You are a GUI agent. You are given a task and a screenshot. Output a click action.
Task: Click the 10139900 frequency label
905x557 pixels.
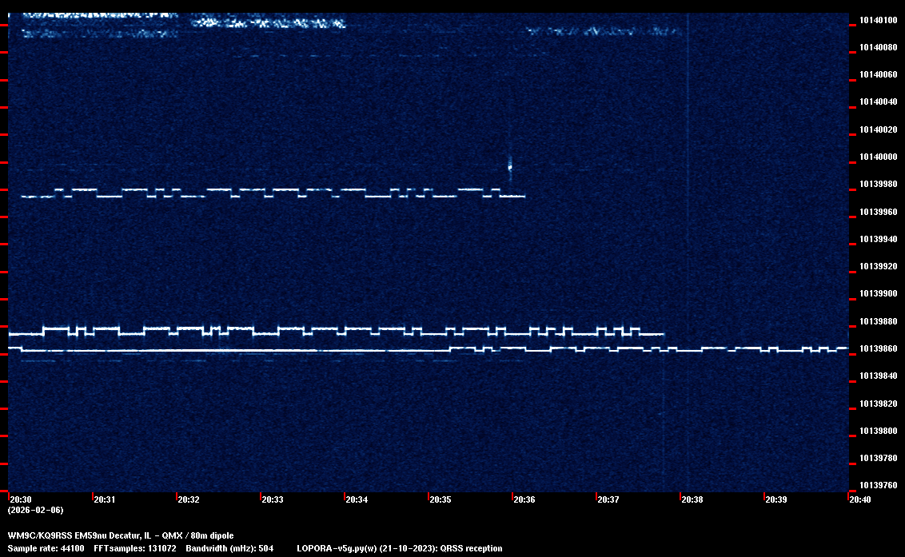point(877,294)
